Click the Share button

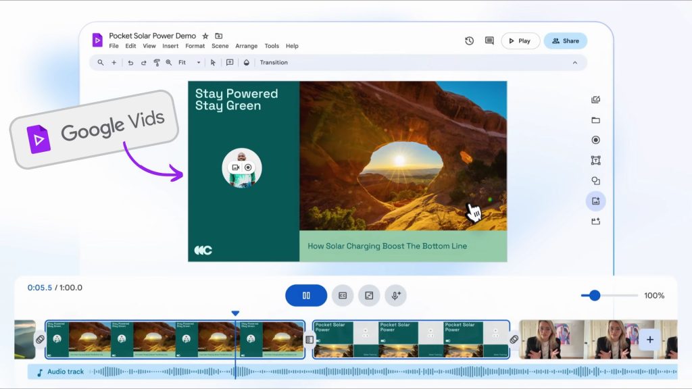(565, 41)
